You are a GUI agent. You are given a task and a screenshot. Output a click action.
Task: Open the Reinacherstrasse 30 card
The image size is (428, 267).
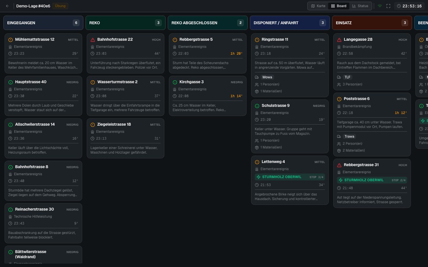(x=43, y=223)
